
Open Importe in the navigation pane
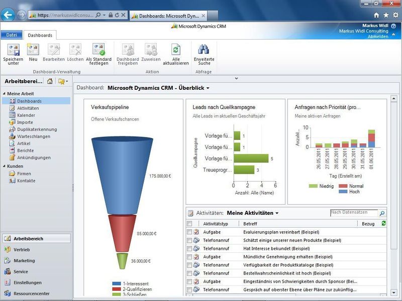(x=25, y=122)
